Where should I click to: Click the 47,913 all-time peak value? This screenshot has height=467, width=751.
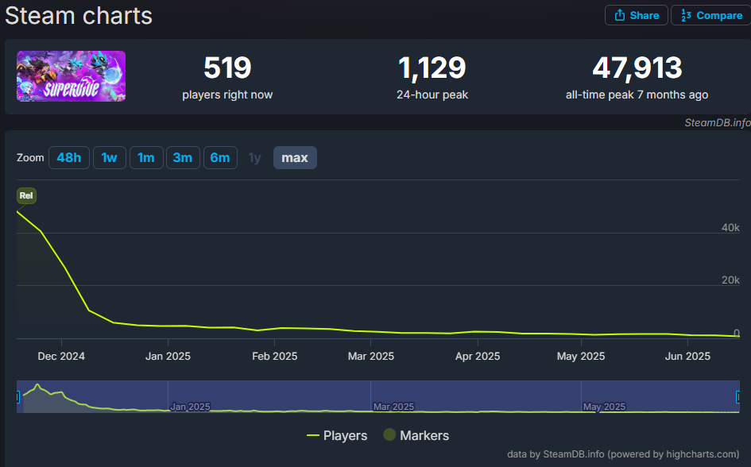click(x=637, y=68)
